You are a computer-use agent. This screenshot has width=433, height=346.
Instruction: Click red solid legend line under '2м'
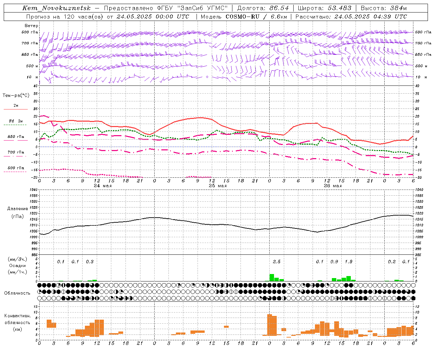[x=16, y=109]
